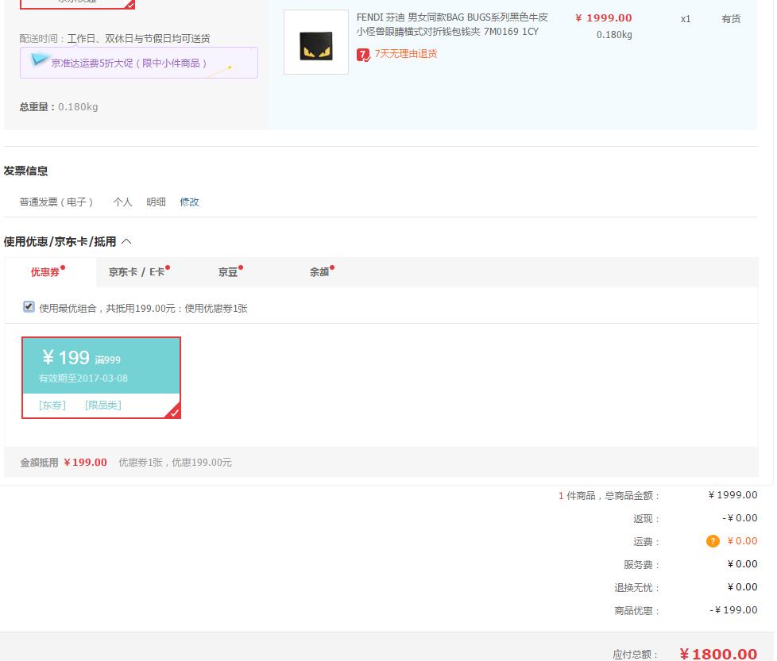
Task: Switch to the 优惠券 tab
Action: 48,271
